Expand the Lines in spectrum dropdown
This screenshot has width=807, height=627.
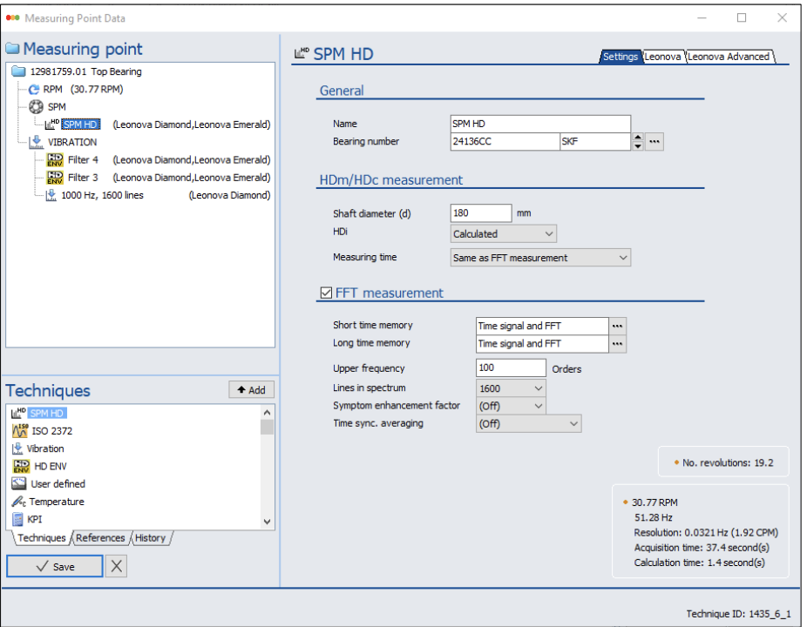pyautogui.click(x=512, y=388)
